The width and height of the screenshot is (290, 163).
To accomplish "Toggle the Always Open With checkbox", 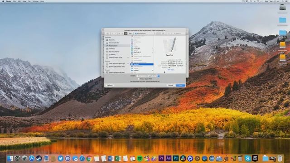I will 139,79.
